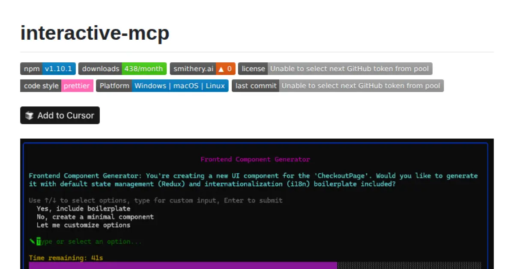Click the Frontend Component Generator terminal title
Image resolution: width=514 pixels, height=269 pixels.
(x=255, y=159)
